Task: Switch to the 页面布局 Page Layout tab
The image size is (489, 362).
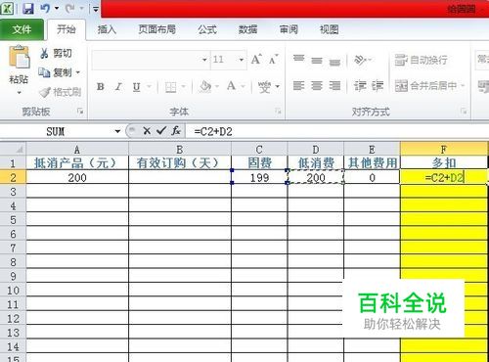Action: coord(157,29)
